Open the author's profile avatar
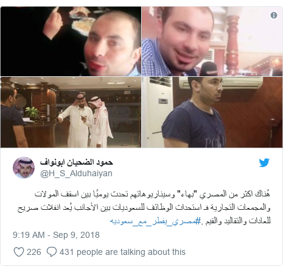 coord(24,168)
